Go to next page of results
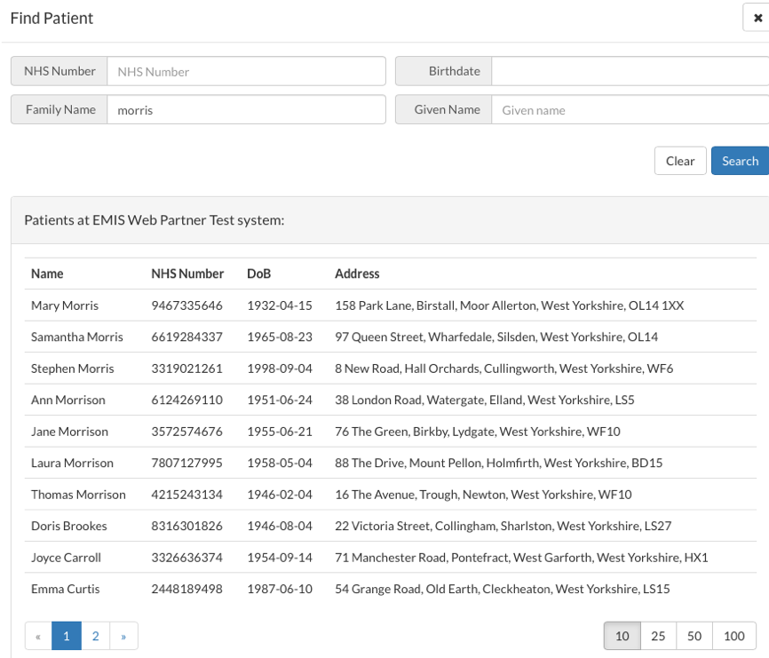The width and height of the screenshot is (769, 658). coord(123,636)
